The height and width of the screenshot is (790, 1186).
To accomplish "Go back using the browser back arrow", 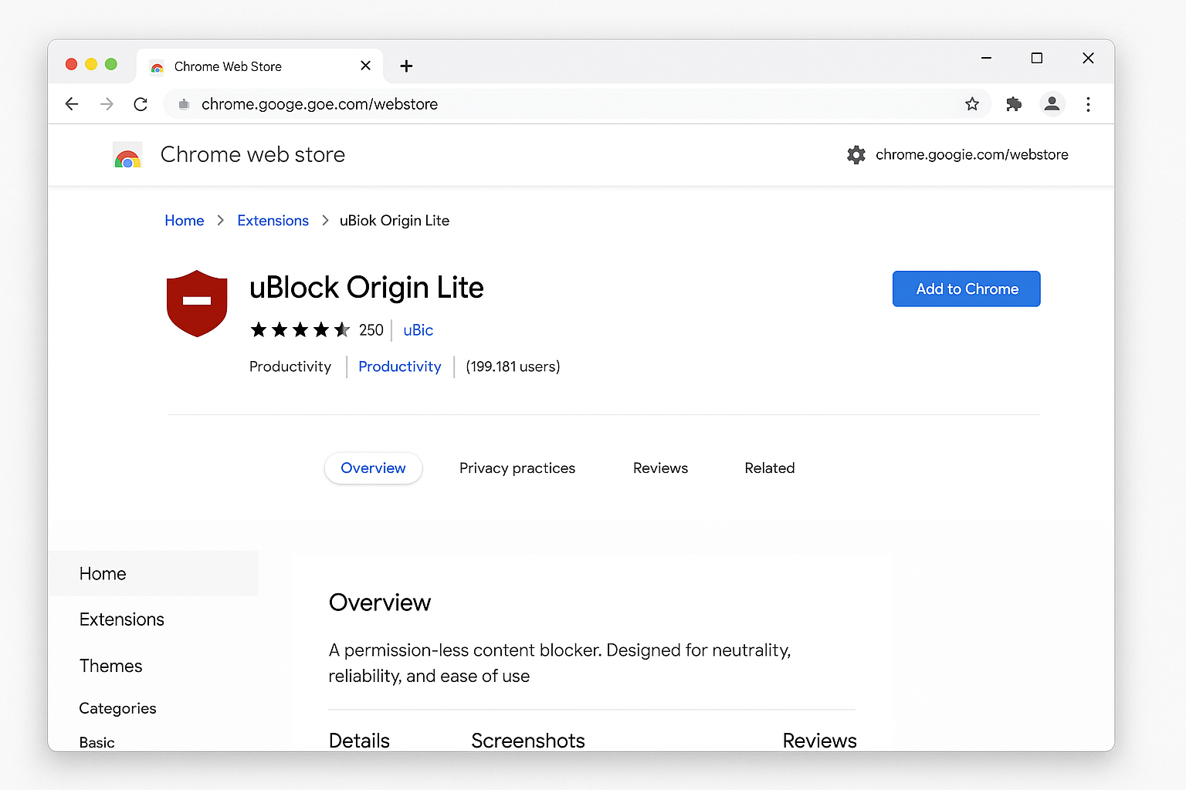I will 72,104.
